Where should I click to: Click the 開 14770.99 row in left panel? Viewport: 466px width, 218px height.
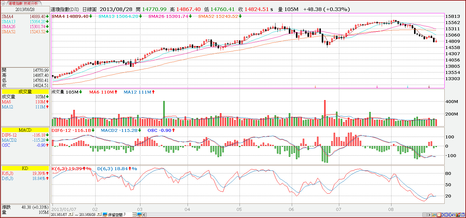25,70
